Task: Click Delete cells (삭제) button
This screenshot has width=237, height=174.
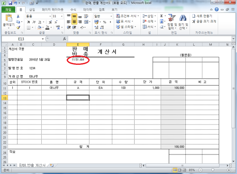Action: 149,21
